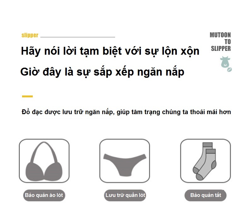Click the line 'Giờ đây là sự sắp xếp'
249x208 pixels.
click(77, 72)
